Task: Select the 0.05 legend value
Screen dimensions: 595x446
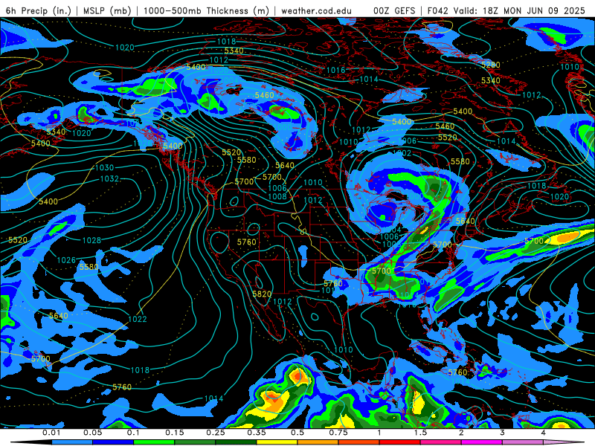Action: pyautogui.click(x=92, y=433)
